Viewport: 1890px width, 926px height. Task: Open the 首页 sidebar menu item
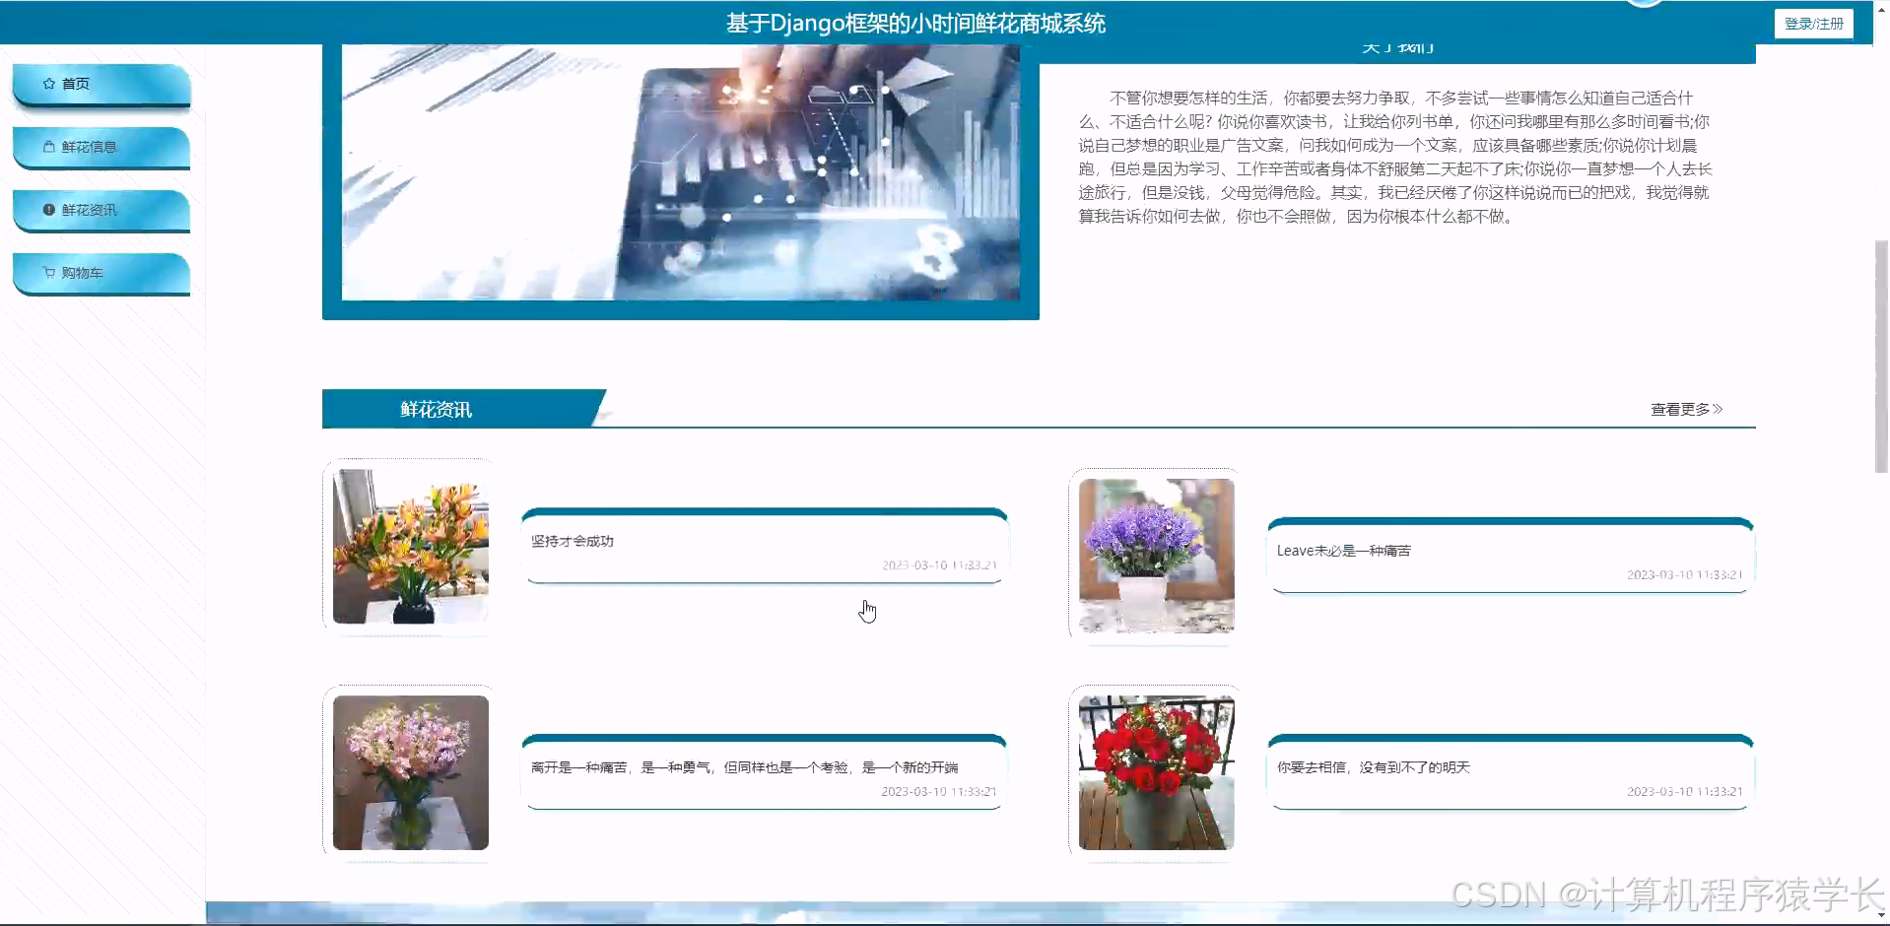tap(101, 85)
